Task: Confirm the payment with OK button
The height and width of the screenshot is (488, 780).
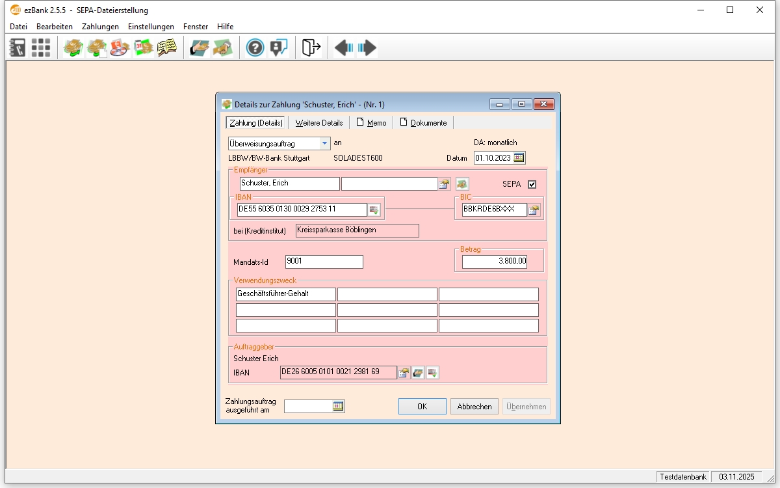Action: pos(422,406)
